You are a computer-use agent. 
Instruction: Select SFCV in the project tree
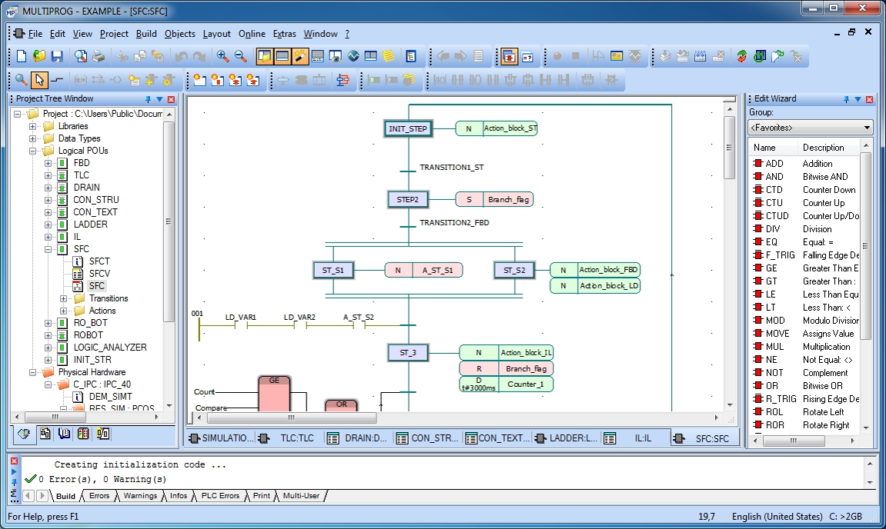(99, 274)
